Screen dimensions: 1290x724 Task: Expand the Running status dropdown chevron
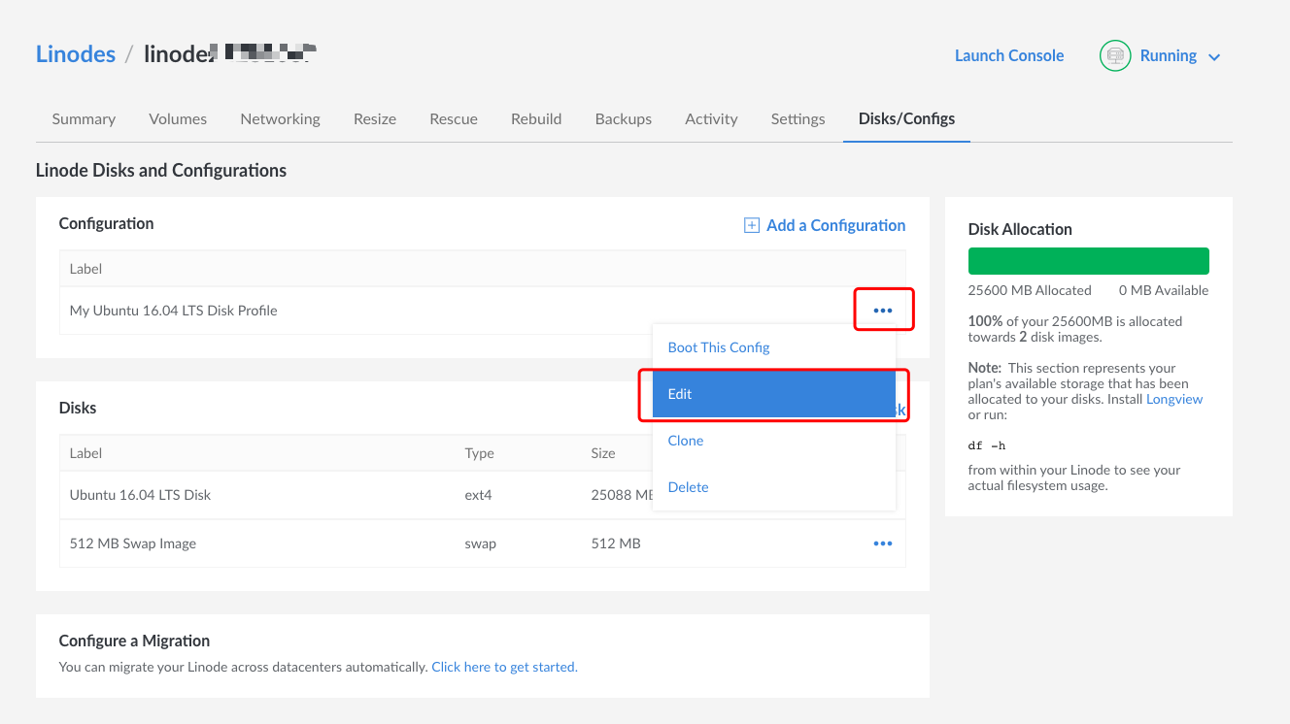pyautogui.click(x=1213, y=56)
